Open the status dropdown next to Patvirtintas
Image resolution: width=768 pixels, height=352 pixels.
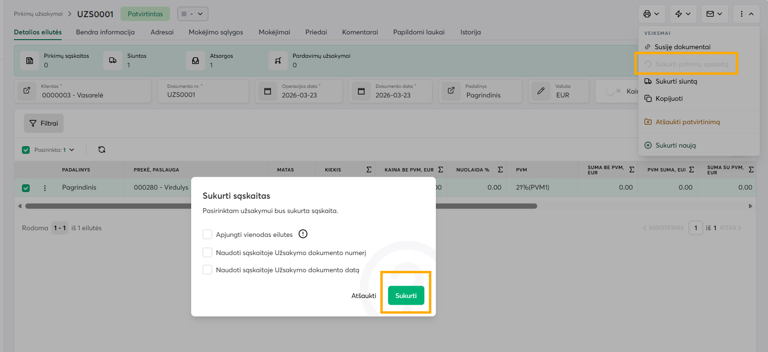tap(193, 14)
